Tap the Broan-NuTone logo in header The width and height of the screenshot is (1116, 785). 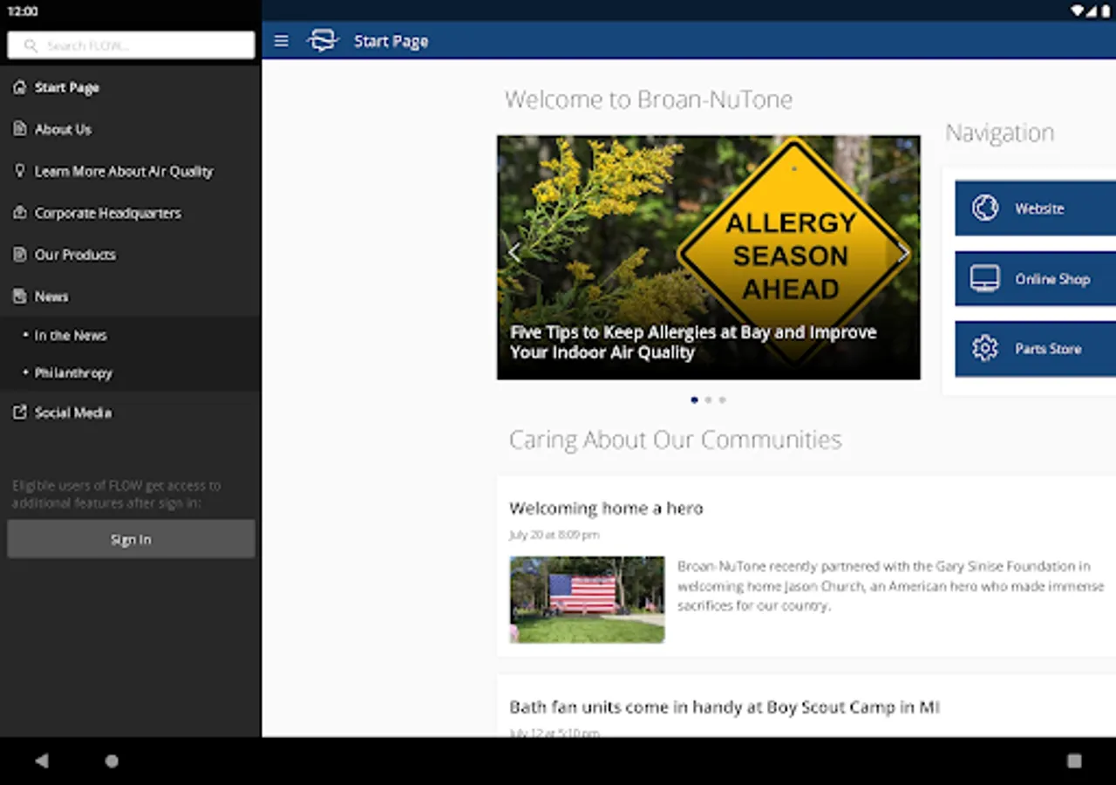pos(323,40)
